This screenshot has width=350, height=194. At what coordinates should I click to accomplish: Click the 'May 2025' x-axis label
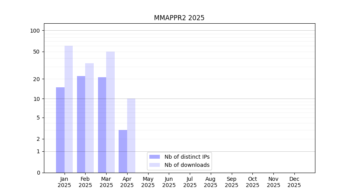click(148, 182)
